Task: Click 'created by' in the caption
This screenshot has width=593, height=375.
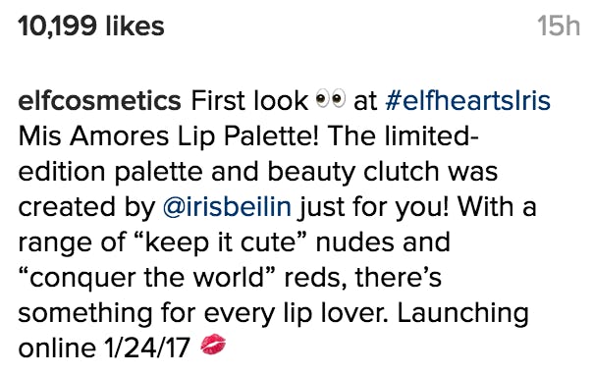Action: 87,207
